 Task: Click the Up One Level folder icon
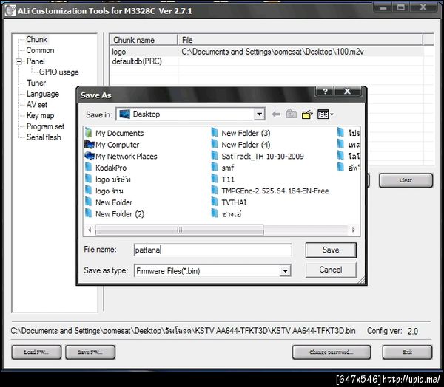(x=292, y=114)
